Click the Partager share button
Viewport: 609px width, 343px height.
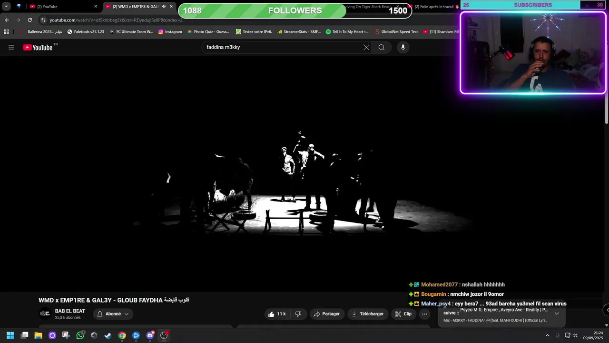click(x=327, y=314)
